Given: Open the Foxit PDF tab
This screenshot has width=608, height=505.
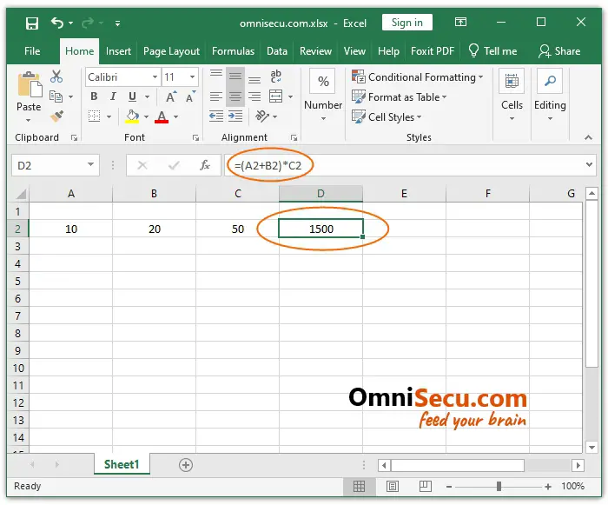Looking at the screenshot, I should tap(433, 51).
